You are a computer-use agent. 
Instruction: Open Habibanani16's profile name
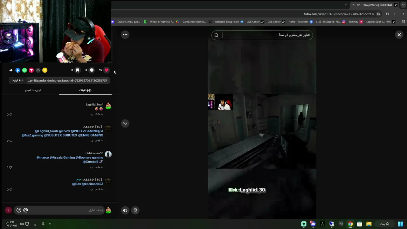coord(94,153)
